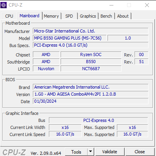This screenshot has height=156, width=156.
Task: Click the Bus Specs PCI-Express 4.0 field
Action: [91, 45]
